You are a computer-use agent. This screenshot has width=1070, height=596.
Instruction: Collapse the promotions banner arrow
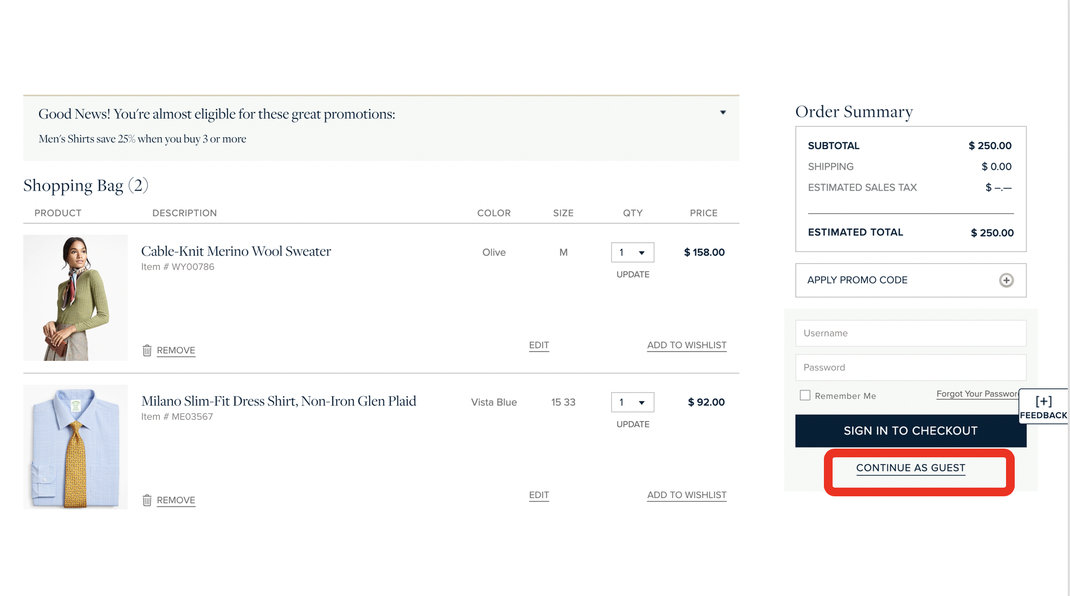pyautogui.click(x=723, y=113)
